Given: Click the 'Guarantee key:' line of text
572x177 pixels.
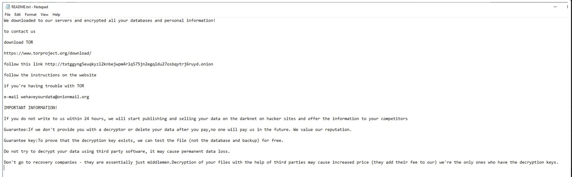Looking at the screenshot, I should point(144,140).
